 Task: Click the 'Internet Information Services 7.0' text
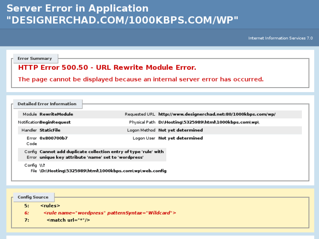(280, 38)
